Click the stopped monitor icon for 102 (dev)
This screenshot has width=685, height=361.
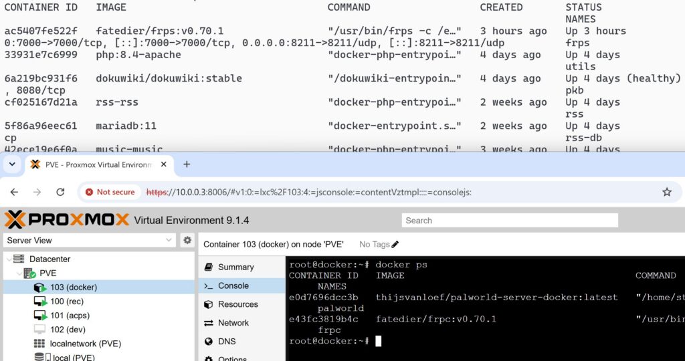39,330
